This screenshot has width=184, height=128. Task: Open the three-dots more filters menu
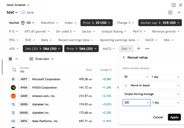(x=147, y=49)
